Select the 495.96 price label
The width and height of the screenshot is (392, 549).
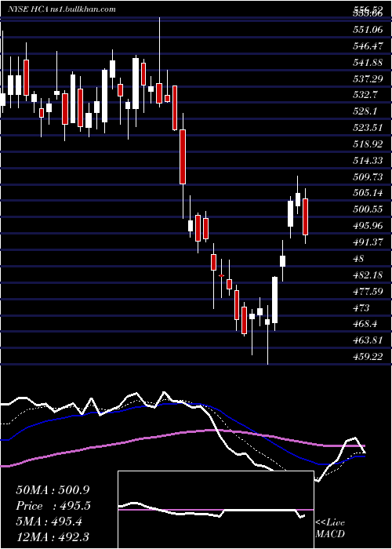pyautogui.click(x=368, y=226)
